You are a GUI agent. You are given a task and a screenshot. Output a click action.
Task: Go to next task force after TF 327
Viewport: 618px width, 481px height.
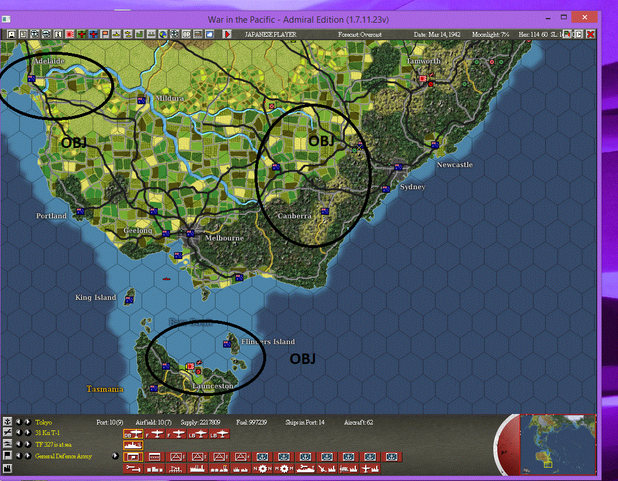[x=27, y=444]
